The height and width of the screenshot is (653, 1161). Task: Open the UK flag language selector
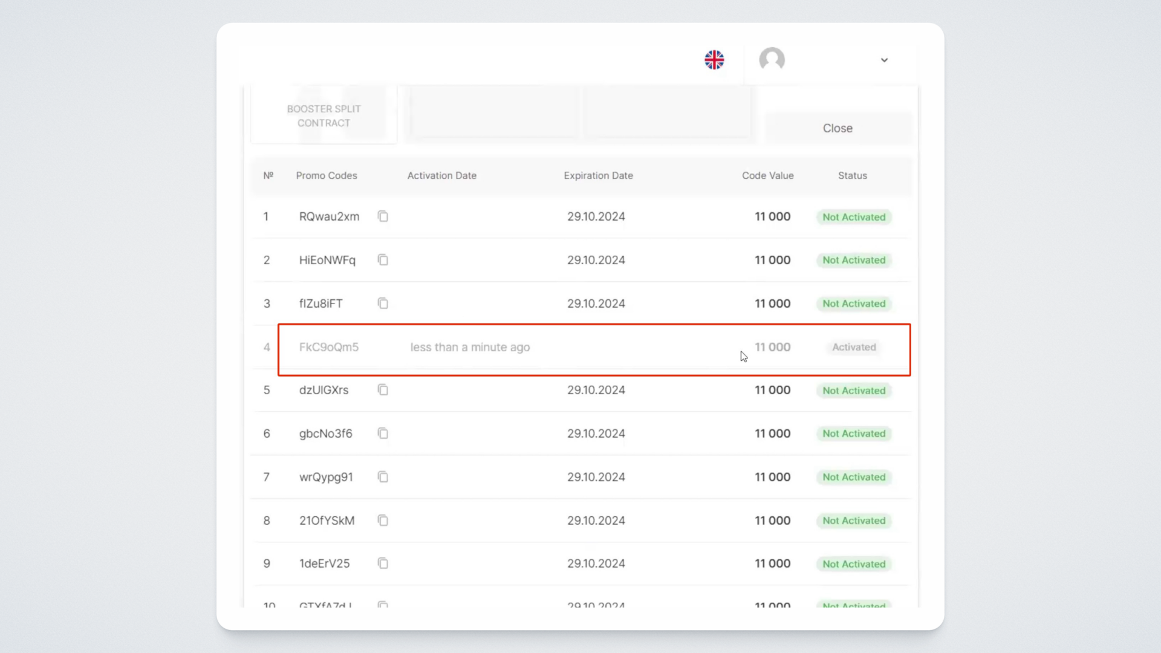[x=714, y=60]
